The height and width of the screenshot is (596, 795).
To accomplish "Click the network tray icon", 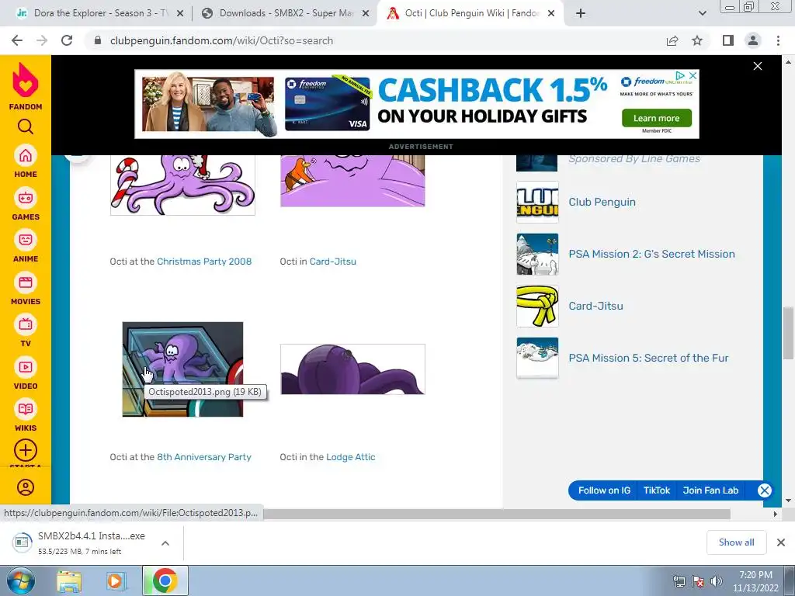I will pyautogui.click(x=679, y=581).
